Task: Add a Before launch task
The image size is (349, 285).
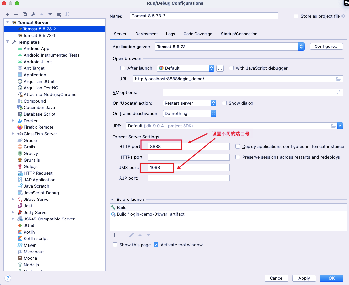Action: point(114,235)
